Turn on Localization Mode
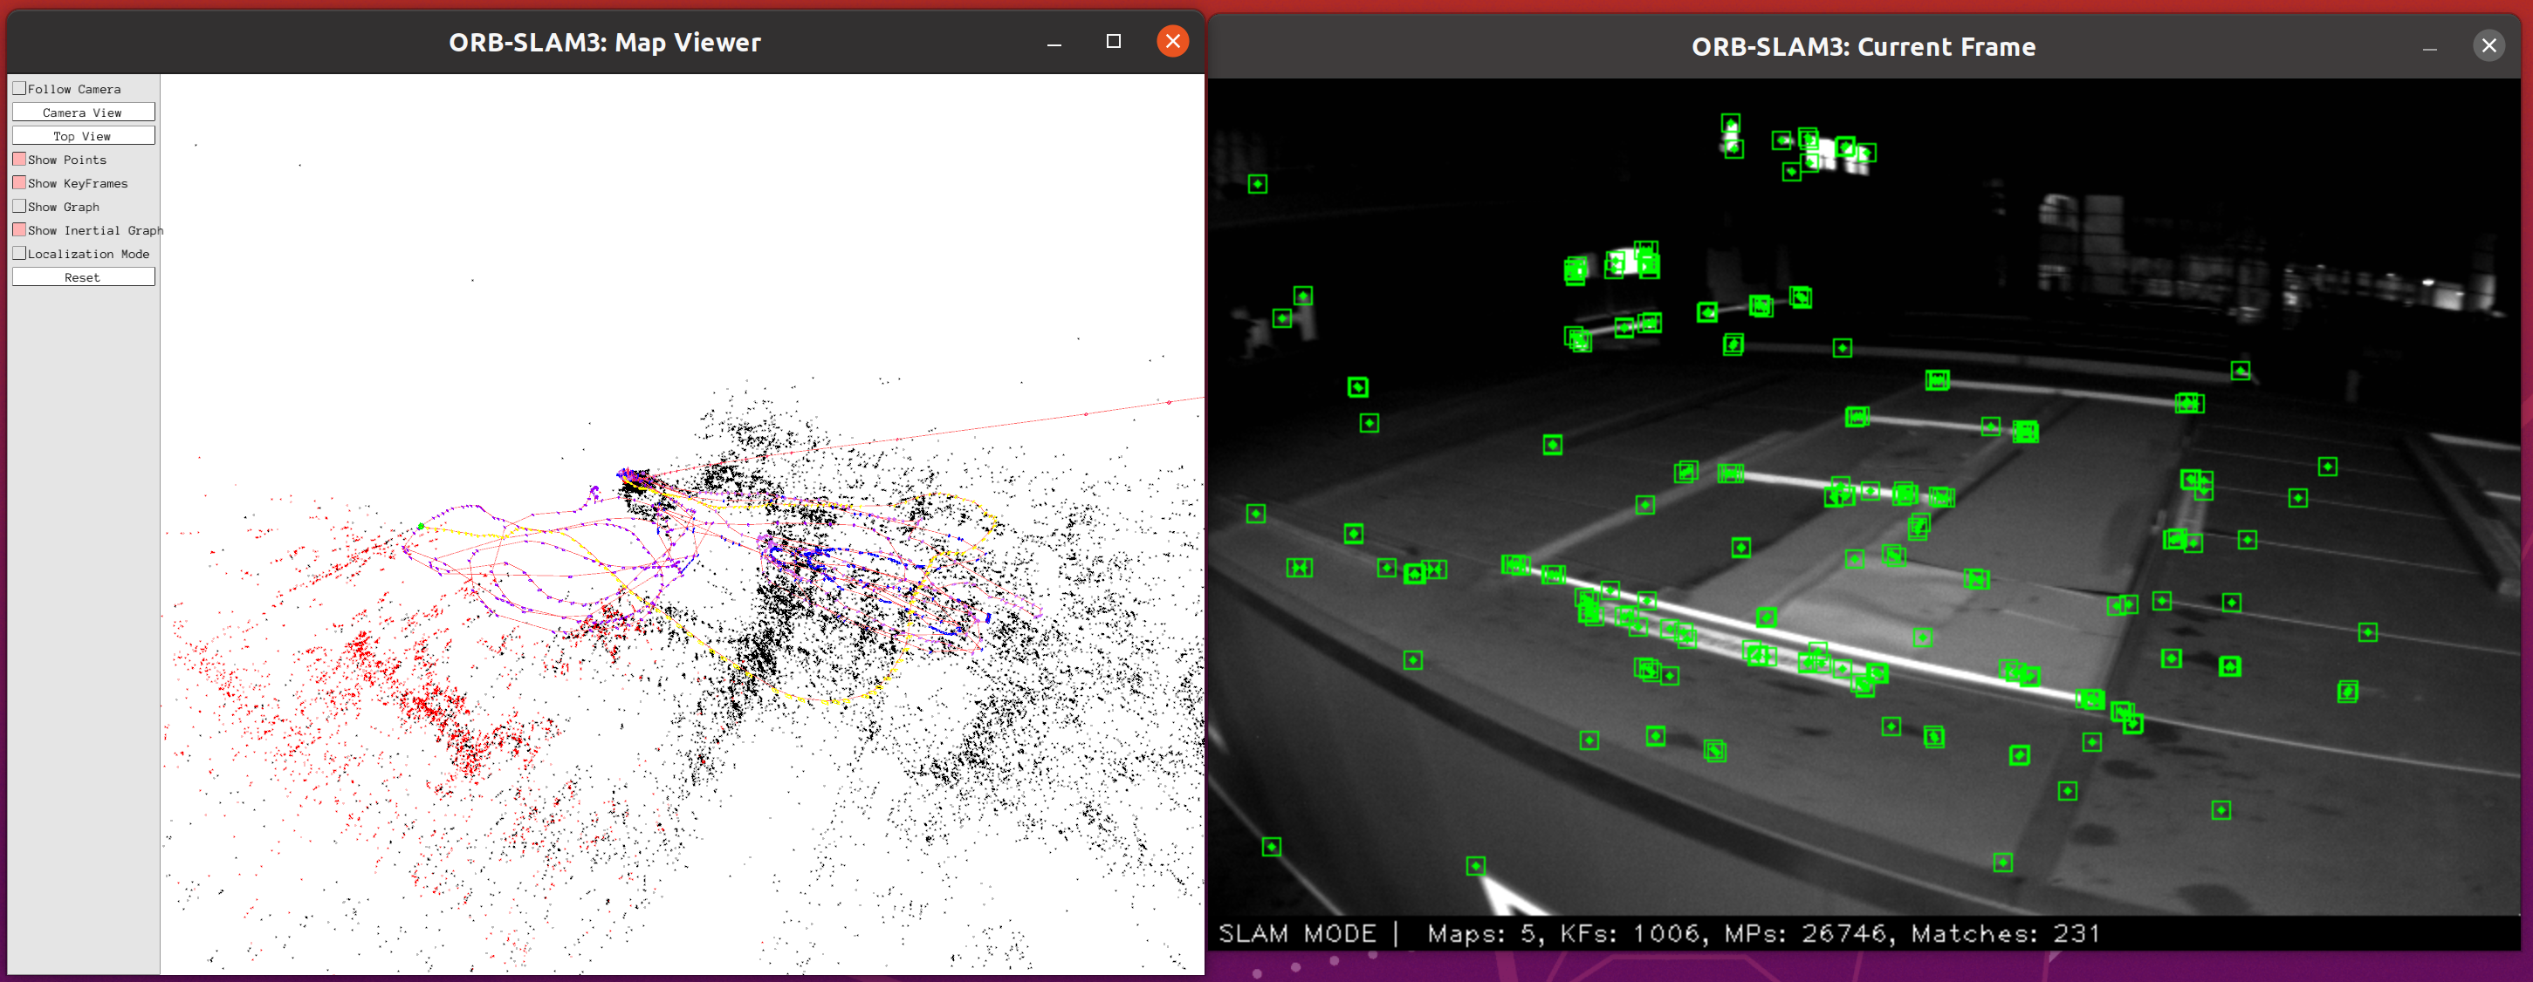The height and width of the screenshot is (982, 2533). coord(20,254)
